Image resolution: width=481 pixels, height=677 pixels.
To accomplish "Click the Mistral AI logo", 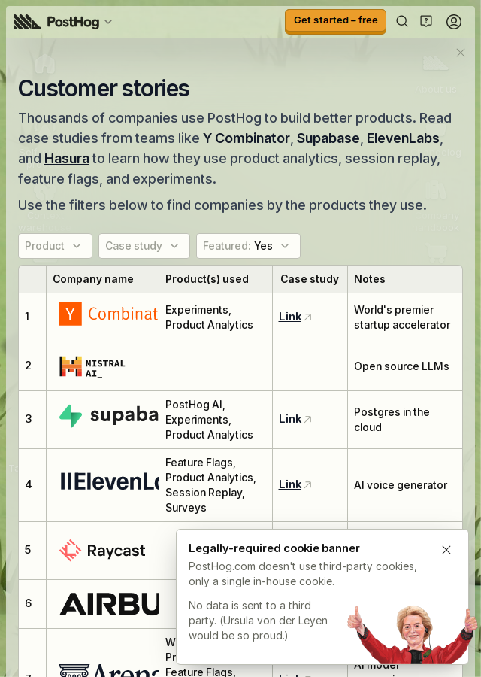I will point(92,366).
